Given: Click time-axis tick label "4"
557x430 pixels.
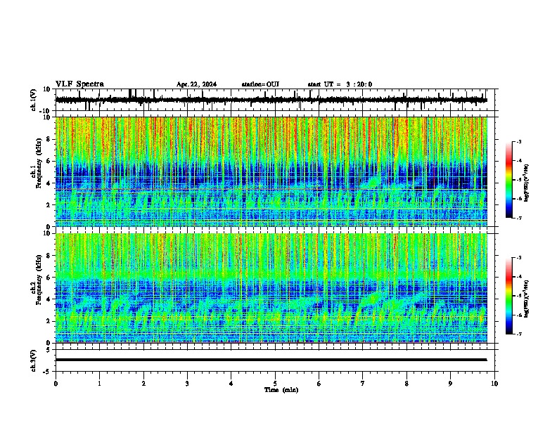Looking at the screenshot, I should coord(231,384).
